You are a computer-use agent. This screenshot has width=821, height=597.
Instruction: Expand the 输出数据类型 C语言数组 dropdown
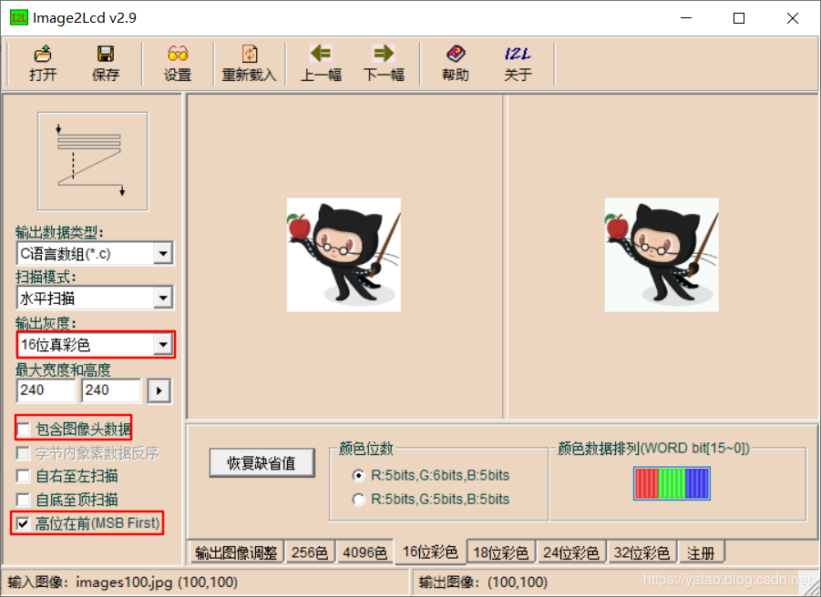click(x=163, y=254)
